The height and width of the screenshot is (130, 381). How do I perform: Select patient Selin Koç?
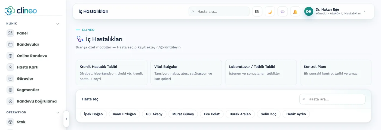[x=269, y=114]
